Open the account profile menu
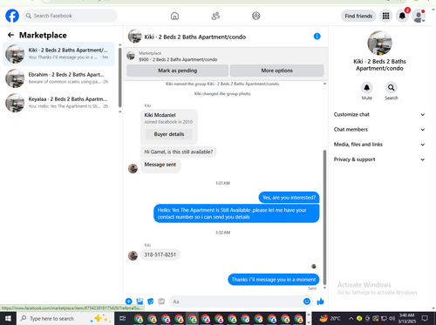 click(x=419, y=16)
